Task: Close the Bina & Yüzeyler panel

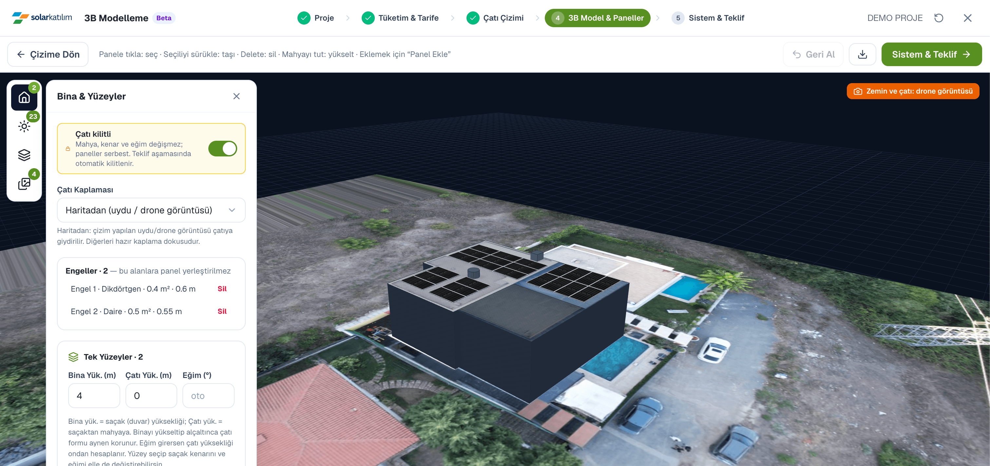Action: click(236, 96)
